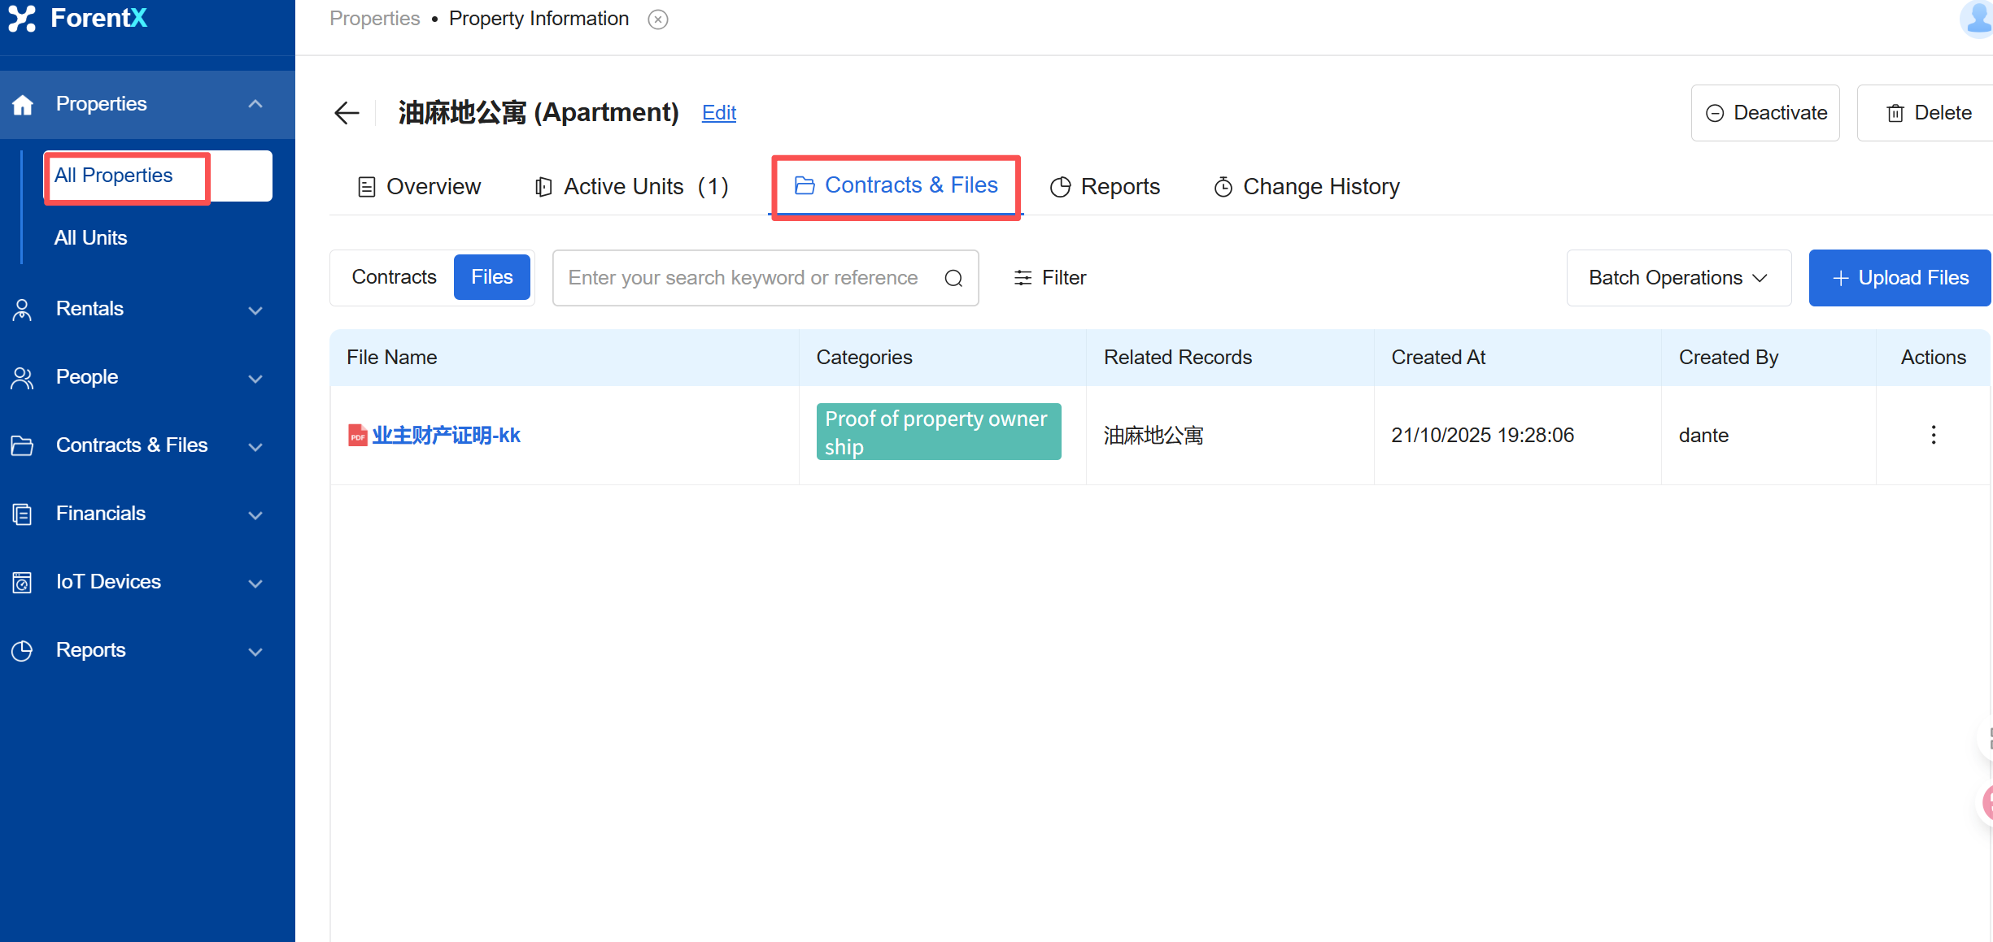Click the search magnifier icon
1993x942 pixels.
(953, 279)
